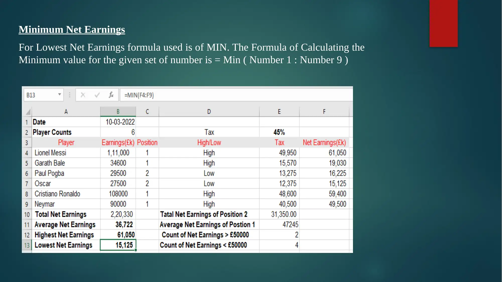Click net earnings cell 15,125 in column F
This screenshot has width=502, height=282.
tap(324, 184)
